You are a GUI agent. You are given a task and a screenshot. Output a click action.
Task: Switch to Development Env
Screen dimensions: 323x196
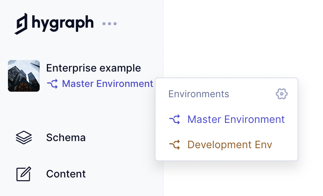pyautogui.click(x=230, y=145)
